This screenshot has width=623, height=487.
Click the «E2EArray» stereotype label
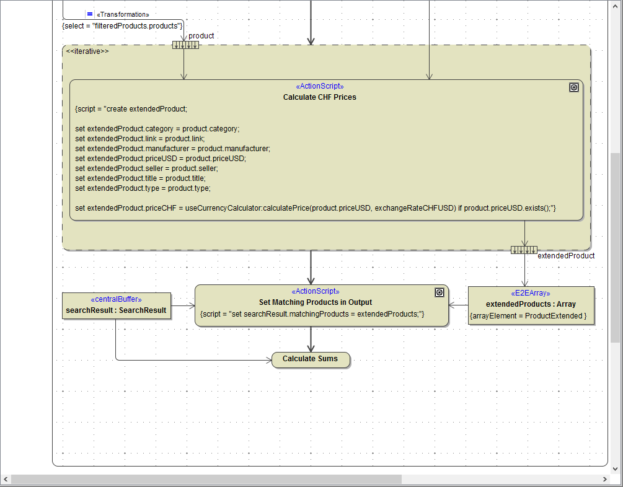[x=530, y=293]
